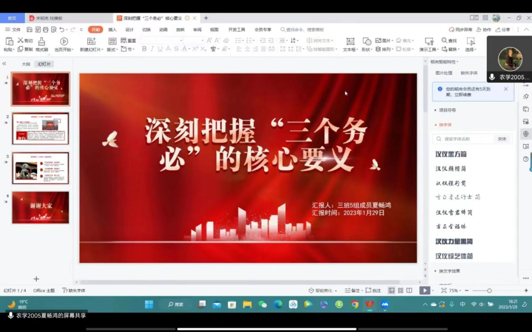Toggle the notes (备注) pane
The image size is (532, 332).
353,291
